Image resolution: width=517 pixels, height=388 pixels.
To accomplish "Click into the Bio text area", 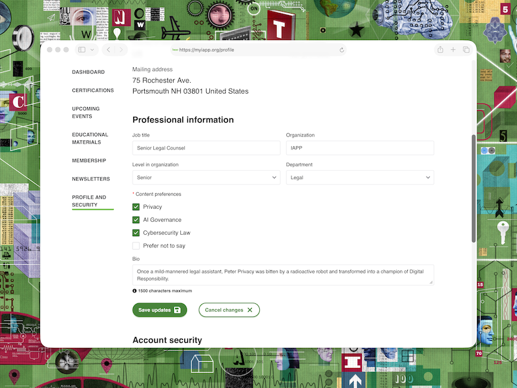I will pos(283,275).
